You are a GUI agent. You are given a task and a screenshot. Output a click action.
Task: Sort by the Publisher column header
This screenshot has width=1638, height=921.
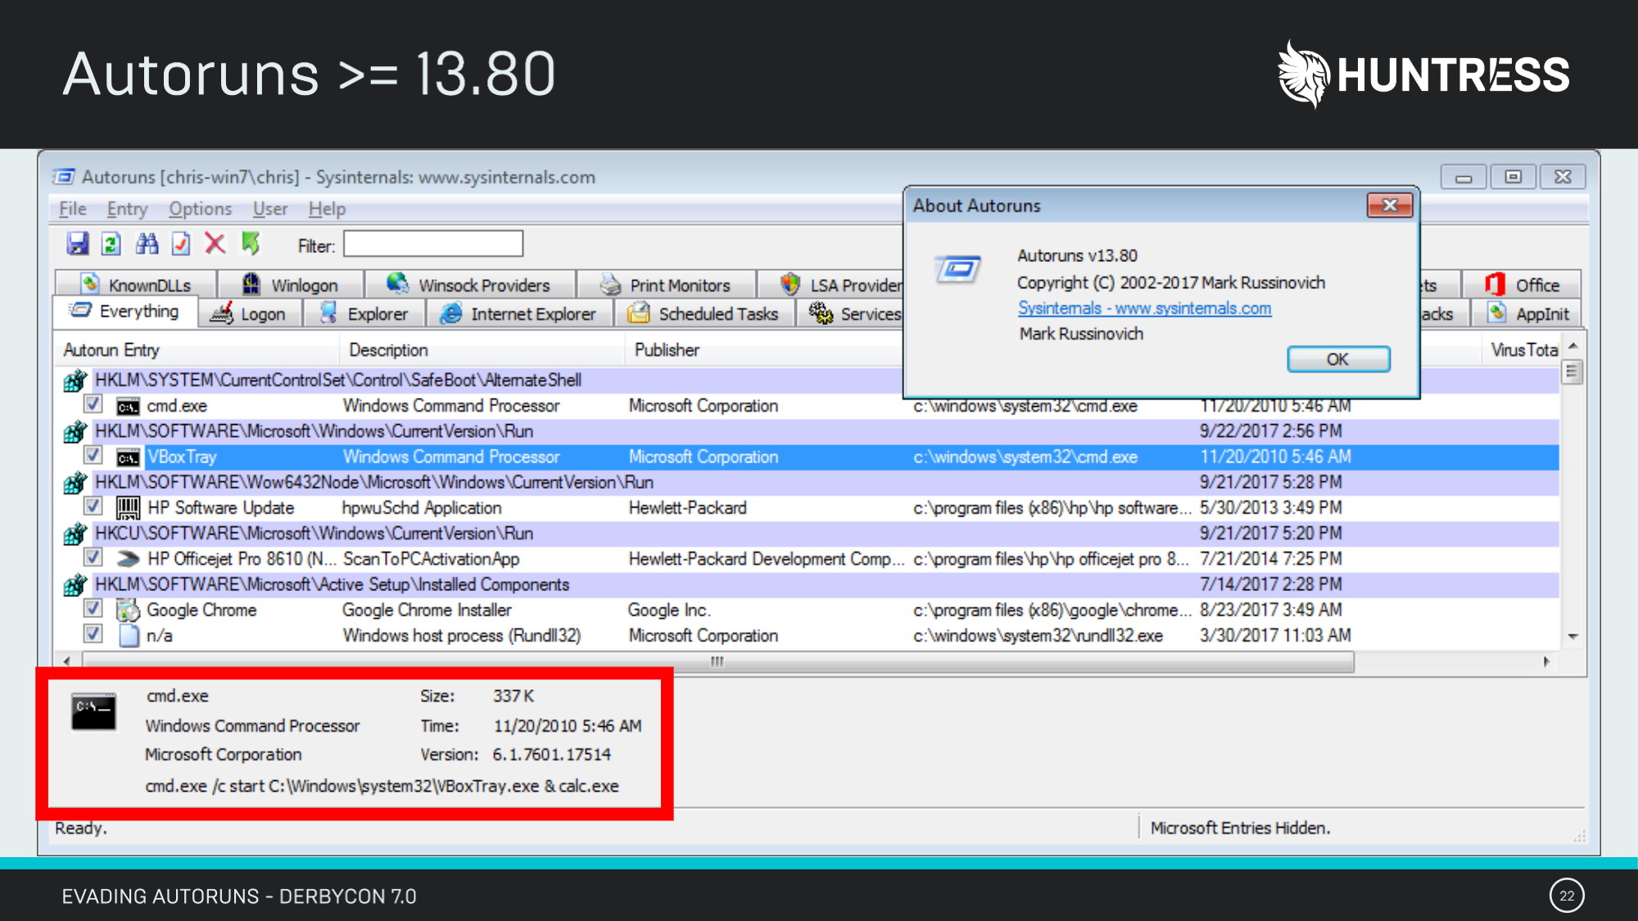coord(764,350)
